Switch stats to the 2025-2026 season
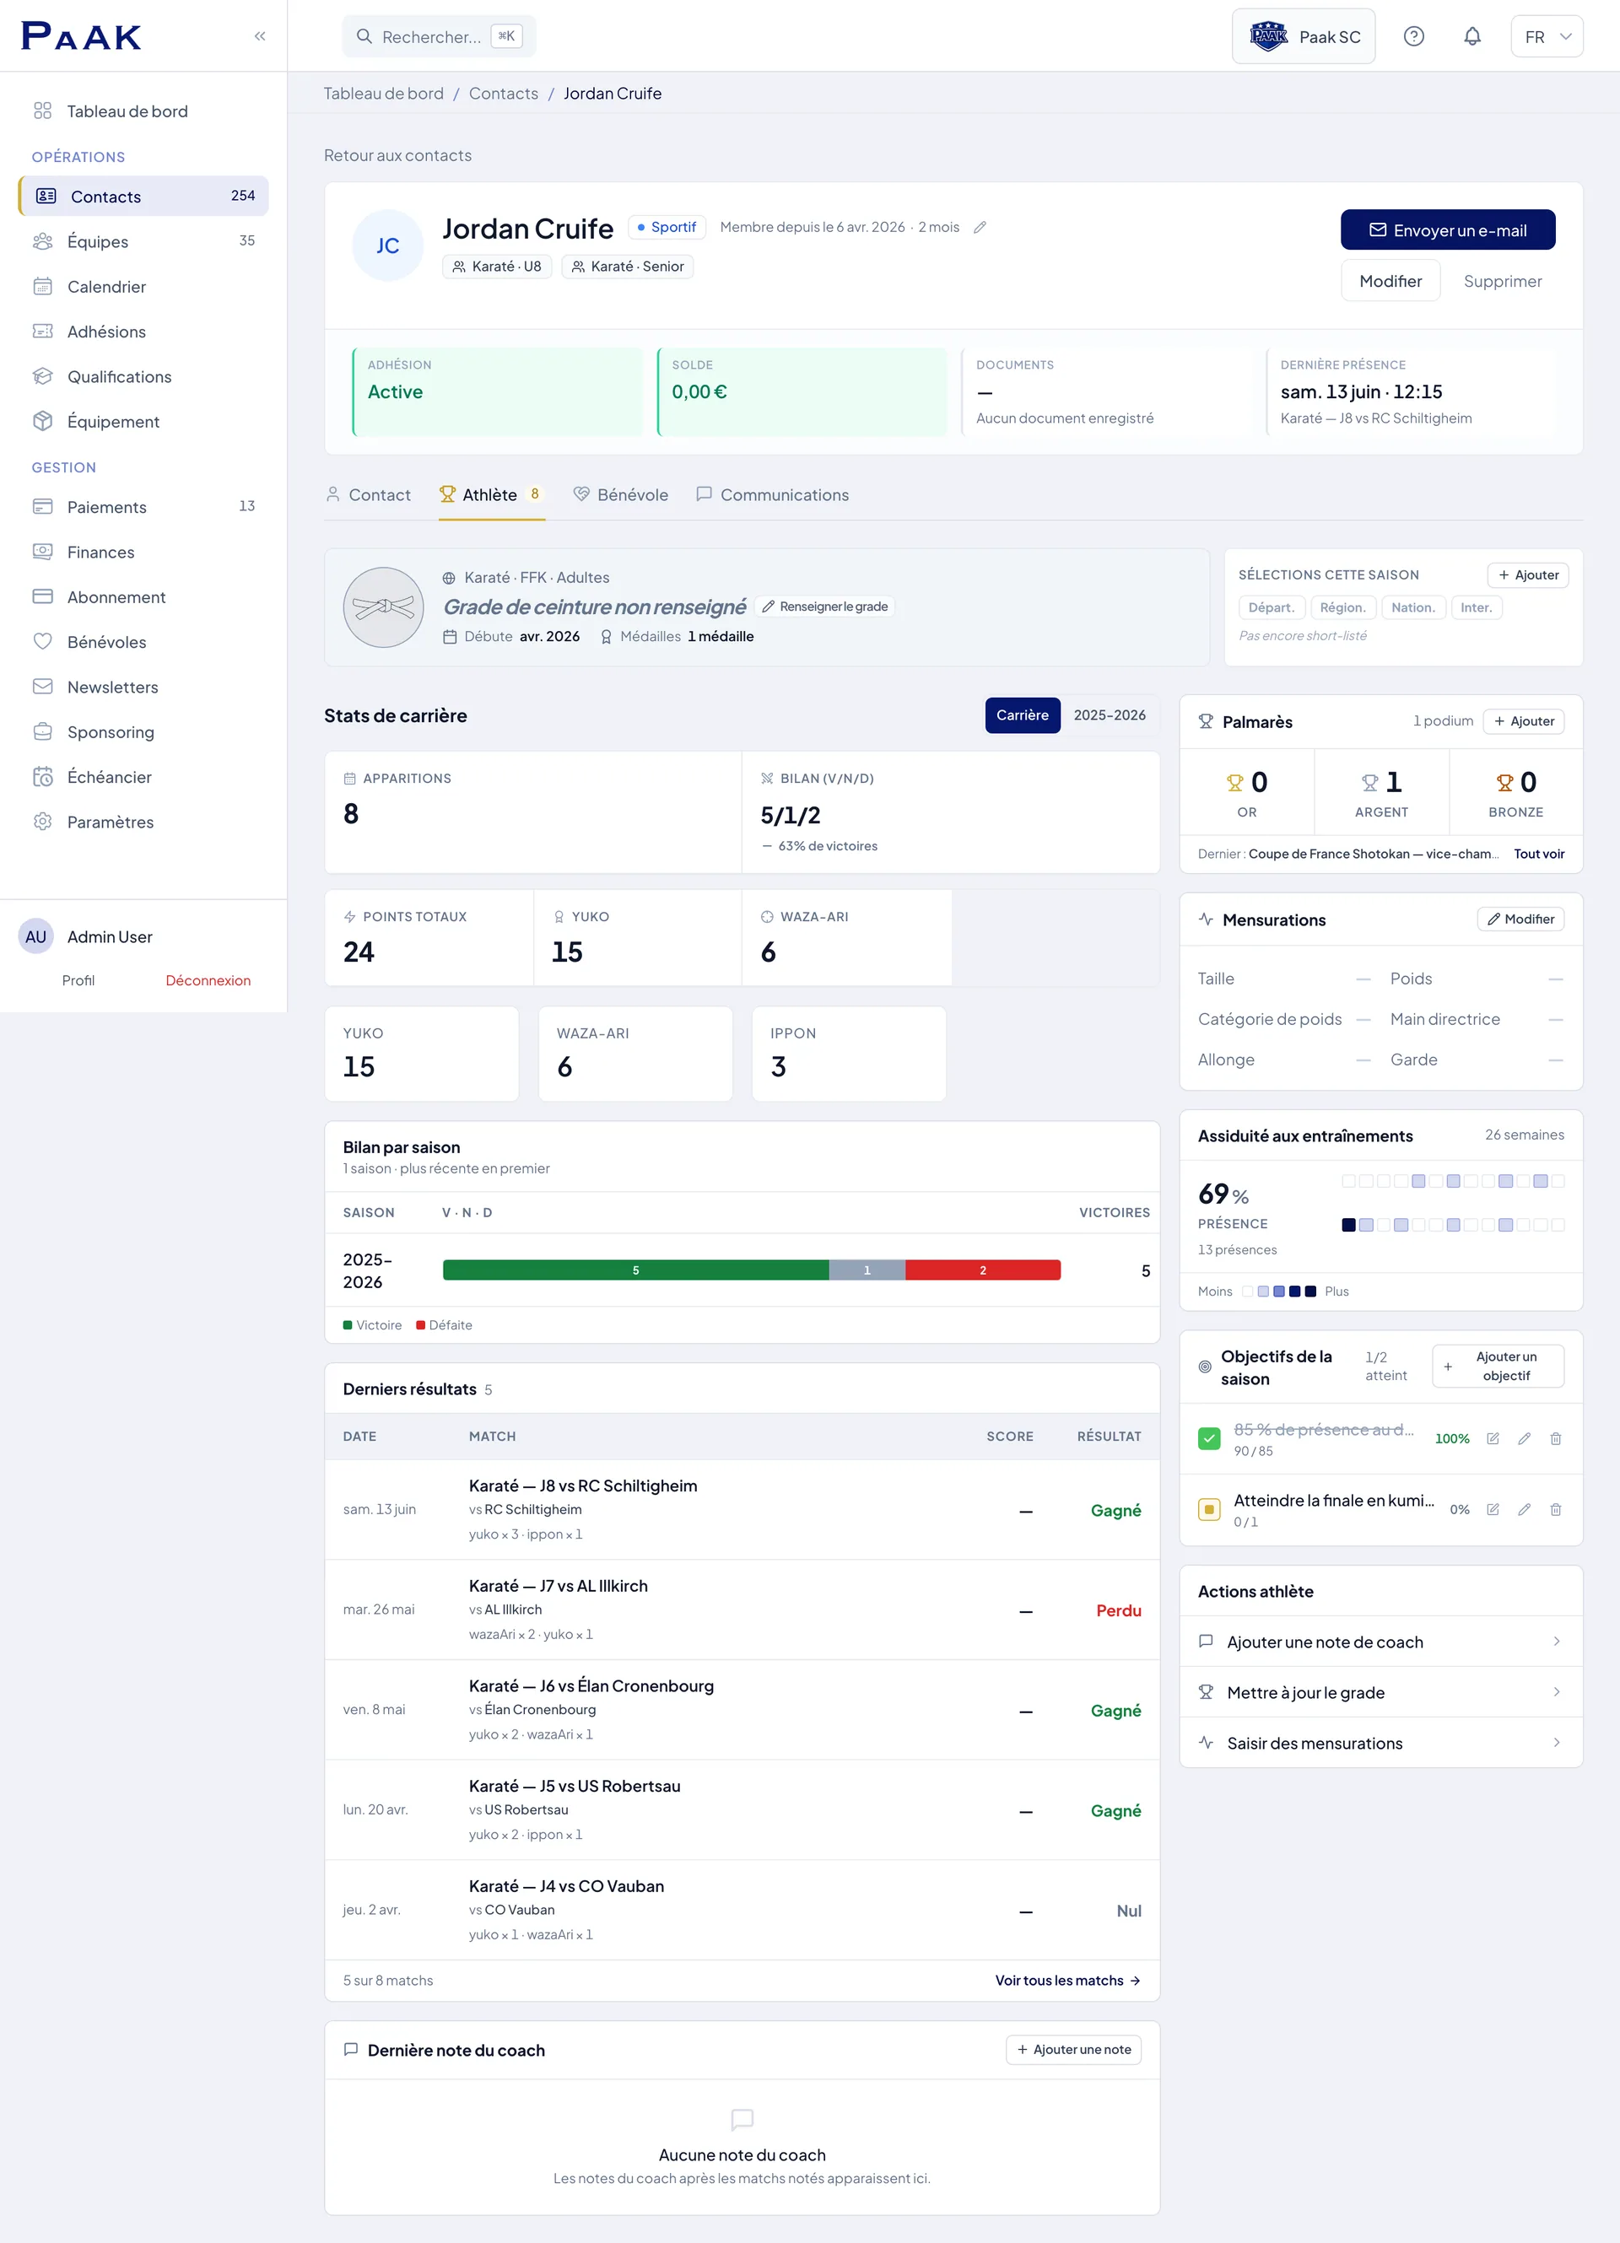1620x2243 pixels. pyautogui.click(x=1109, y=715)
